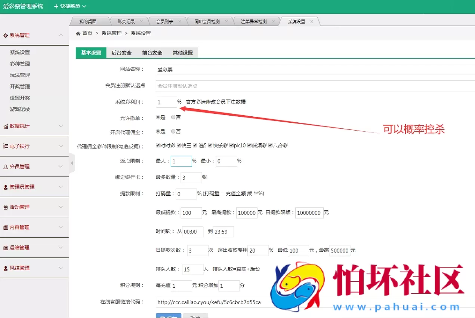Uncheck the 六合彩 checkbox
The width and height of the screenshot is (475, 318).
click(270, 145)
